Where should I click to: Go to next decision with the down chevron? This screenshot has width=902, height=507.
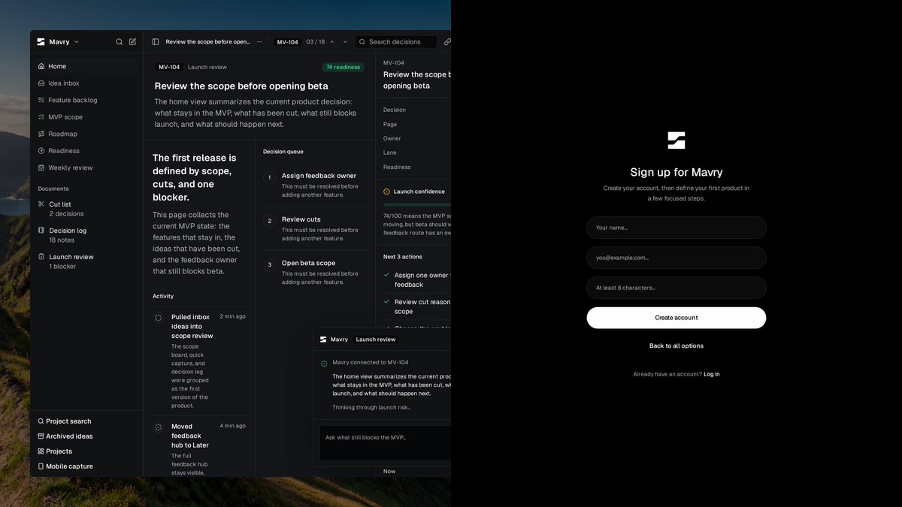pyautogui.click(x=345, y=42)
